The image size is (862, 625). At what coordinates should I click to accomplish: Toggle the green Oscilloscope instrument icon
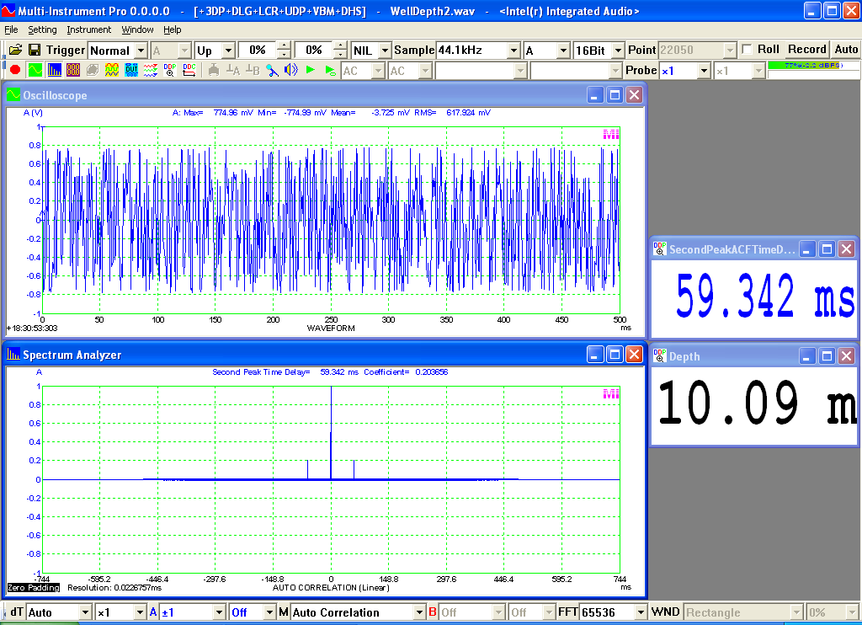point(35,70)
